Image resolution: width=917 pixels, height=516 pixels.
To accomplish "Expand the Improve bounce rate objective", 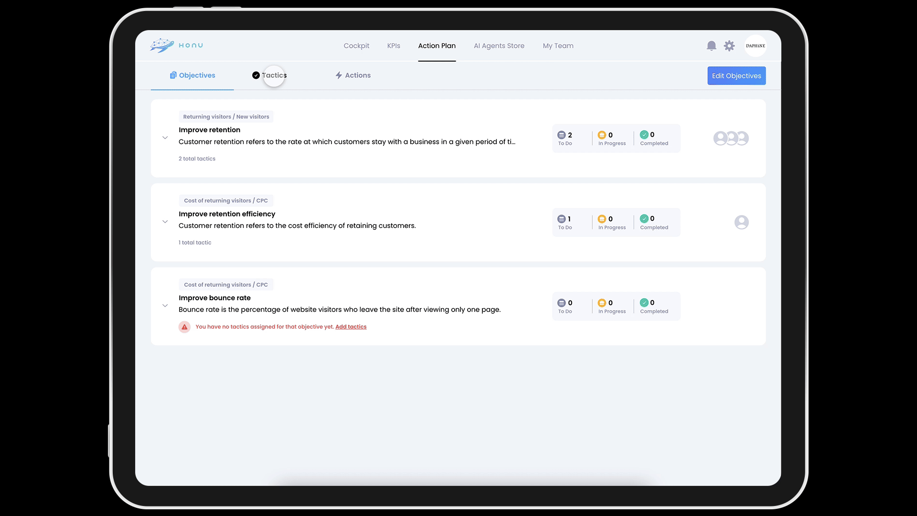I will point(165,306).
